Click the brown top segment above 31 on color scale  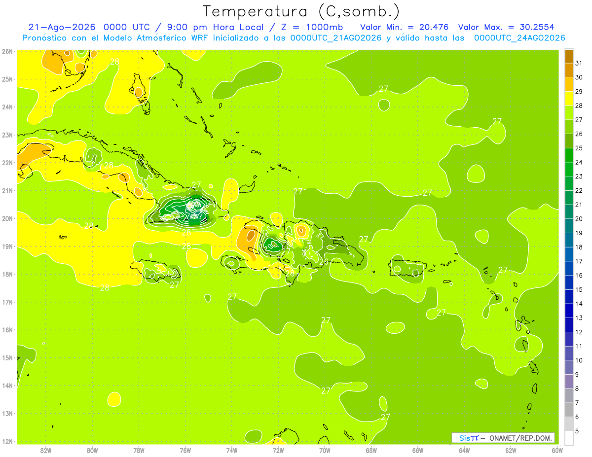point(569,56)
